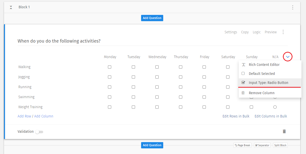Delete the question with the trash icon
Viewport: 306px width, 154px height.
pos(284,131)
